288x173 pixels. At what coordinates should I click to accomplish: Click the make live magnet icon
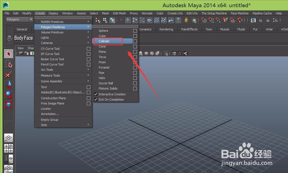pyautogui.click(x=240, y=20)
